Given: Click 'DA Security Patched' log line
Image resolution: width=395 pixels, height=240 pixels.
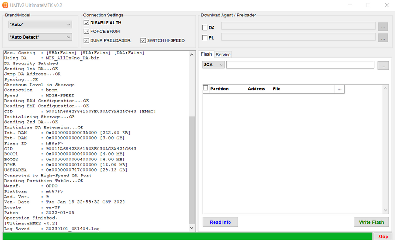Looking at the screenshot, I should pyautogui.click(x=31, y=64).
